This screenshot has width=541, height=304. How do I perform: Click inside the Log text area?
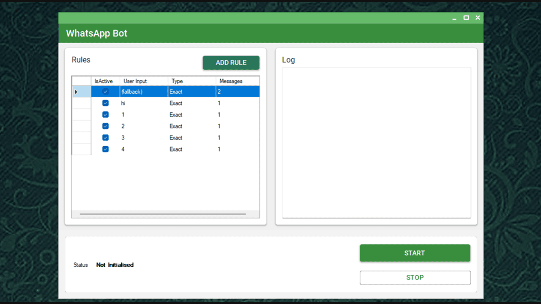[x=376, y=142]
